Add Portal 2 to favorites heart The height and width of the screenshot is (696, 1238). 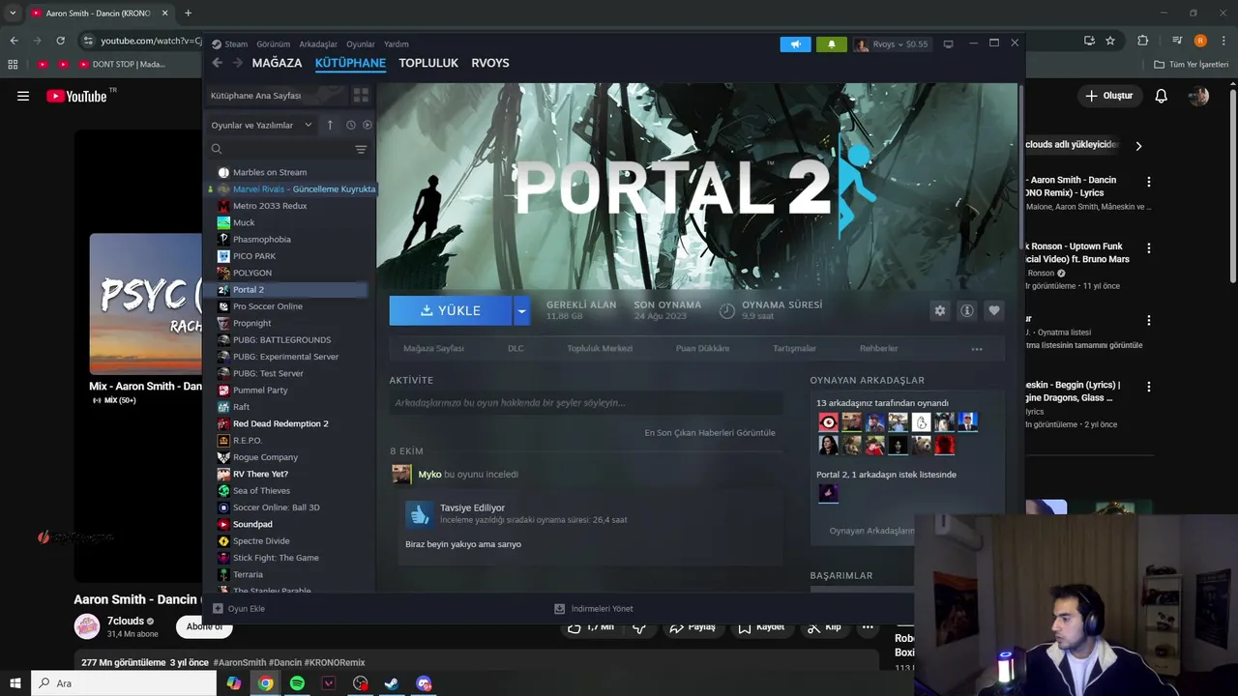(x=993, y=310)
